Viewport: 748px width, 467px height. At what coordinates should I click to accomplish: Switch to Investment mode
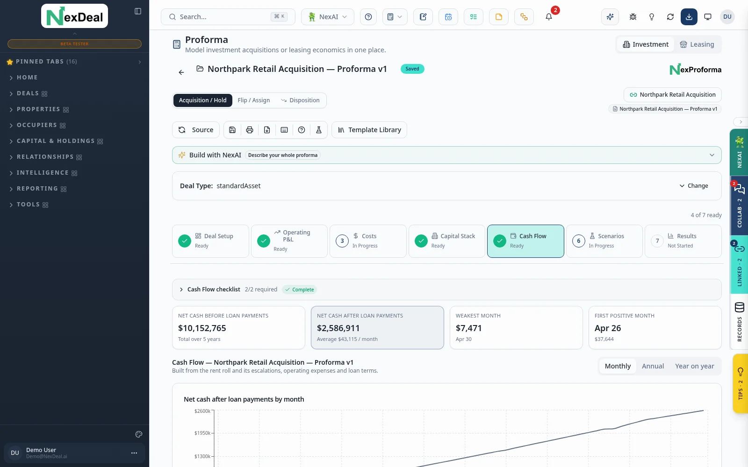pos(646,44)
